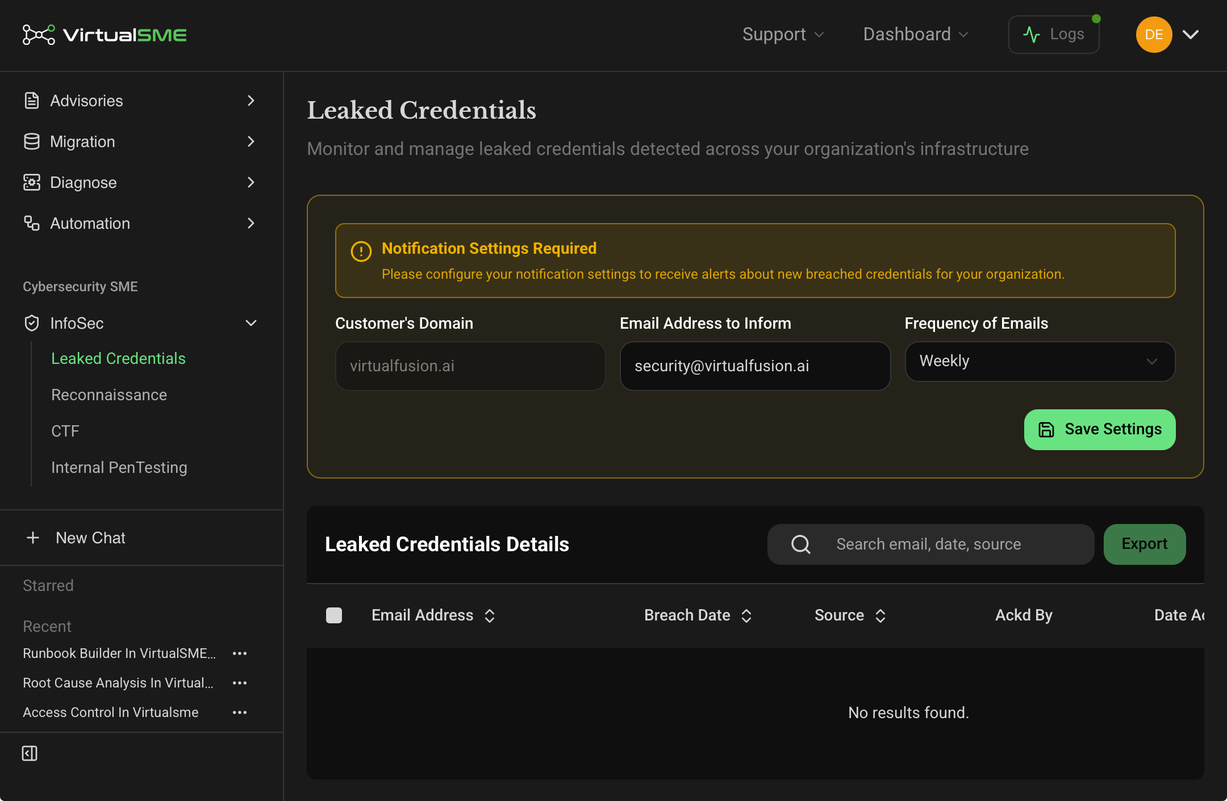Viewport: 1227px width, 801px height.
Task: Click the Advisories document icon
Action: [x=32, y=100]
